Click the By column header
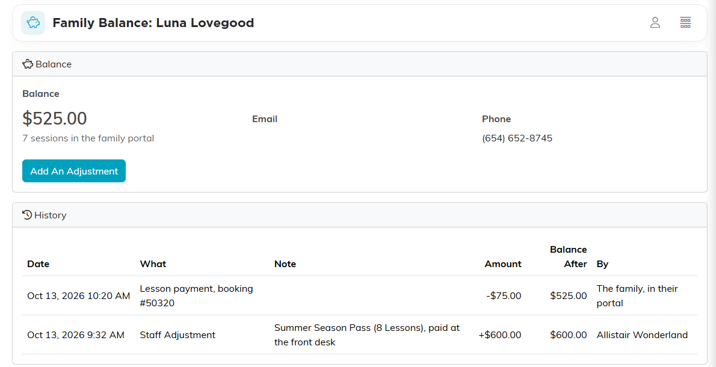Viewport: 716px width, 367px height. click(x=602, y=264)
